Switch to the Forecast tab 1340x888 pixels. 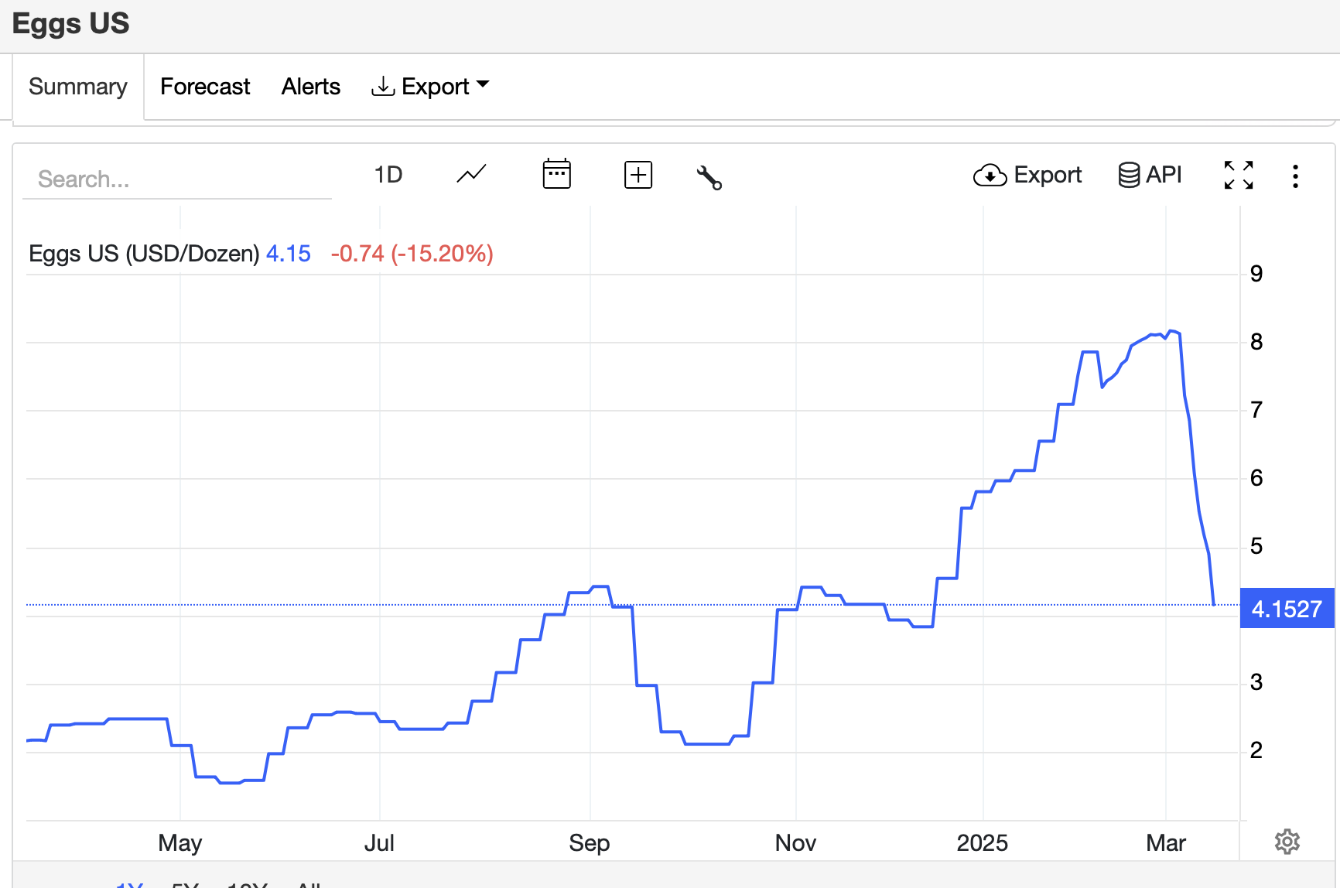click(205, 87)
